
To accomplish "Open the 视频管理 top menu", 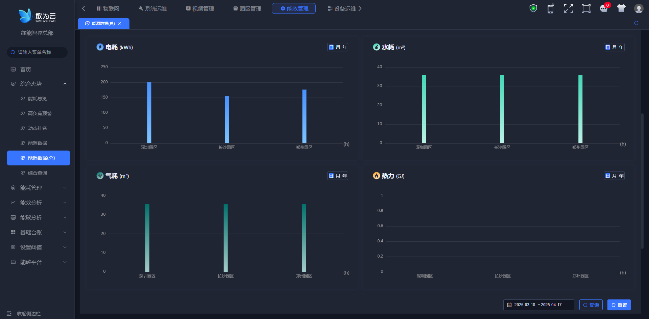I will [x=200, y=8].
